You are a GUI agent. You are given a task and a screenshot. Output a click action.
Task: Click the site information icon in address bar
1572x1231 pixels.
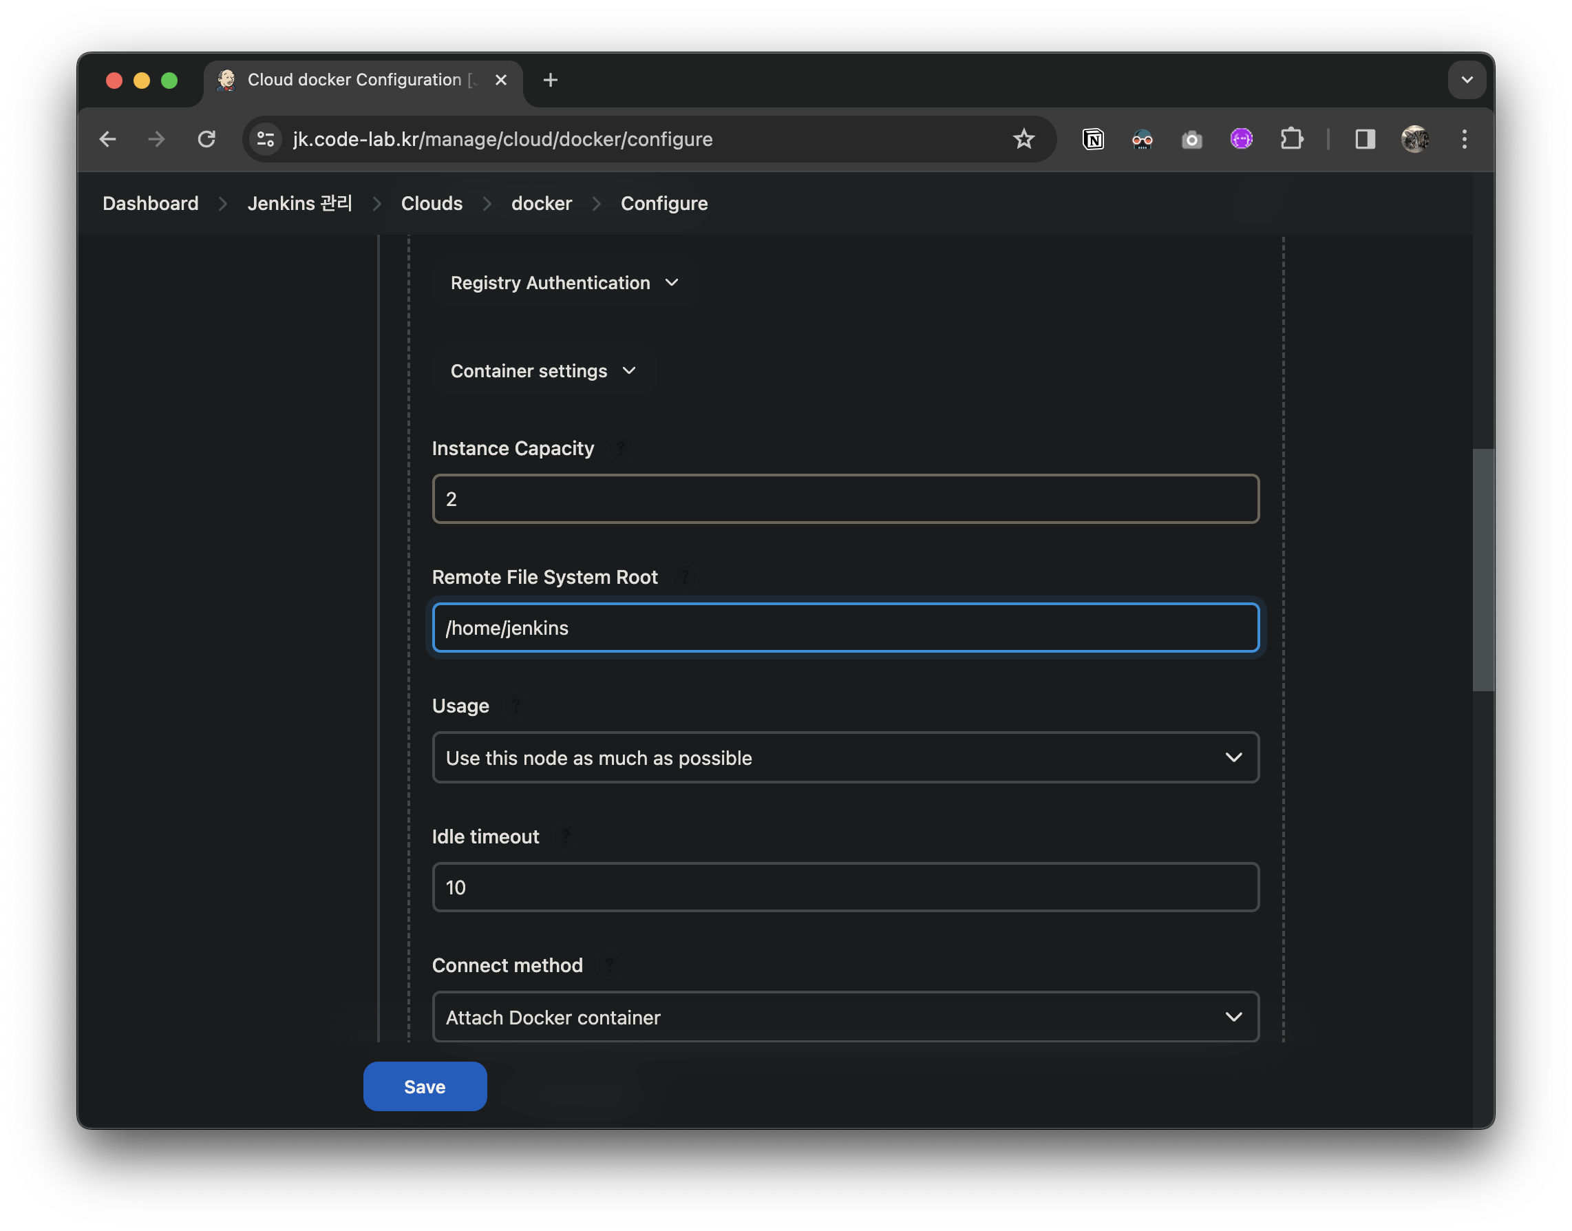[266, 139]
